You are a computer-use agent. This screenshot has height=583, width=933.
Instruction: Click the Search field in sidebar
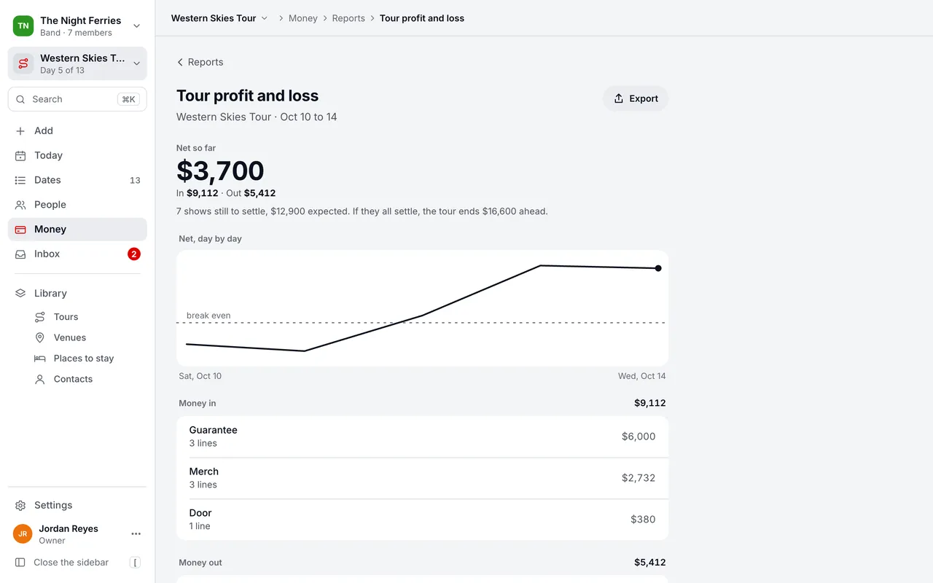77,99
